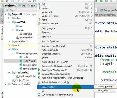The height and width of the screenshot is (98, 117).
Task: Choose Run 'HelloWorld.main()' without coverage
Action: [66, 70]
